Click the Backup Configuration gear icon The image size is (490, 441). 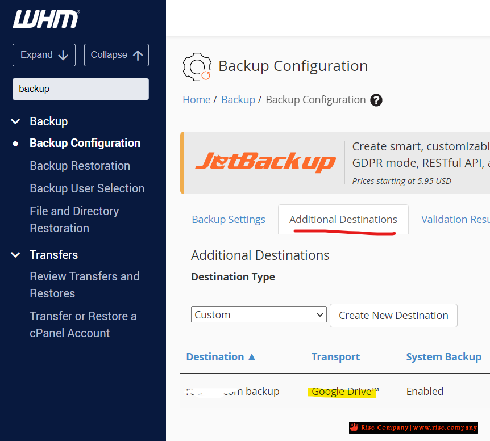[197, 67]
